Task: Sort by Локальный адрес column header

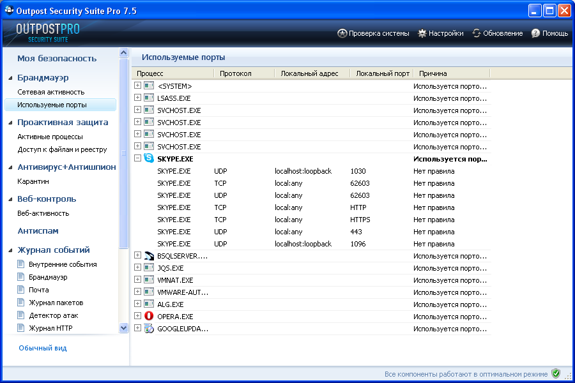Action: [313, 73]
